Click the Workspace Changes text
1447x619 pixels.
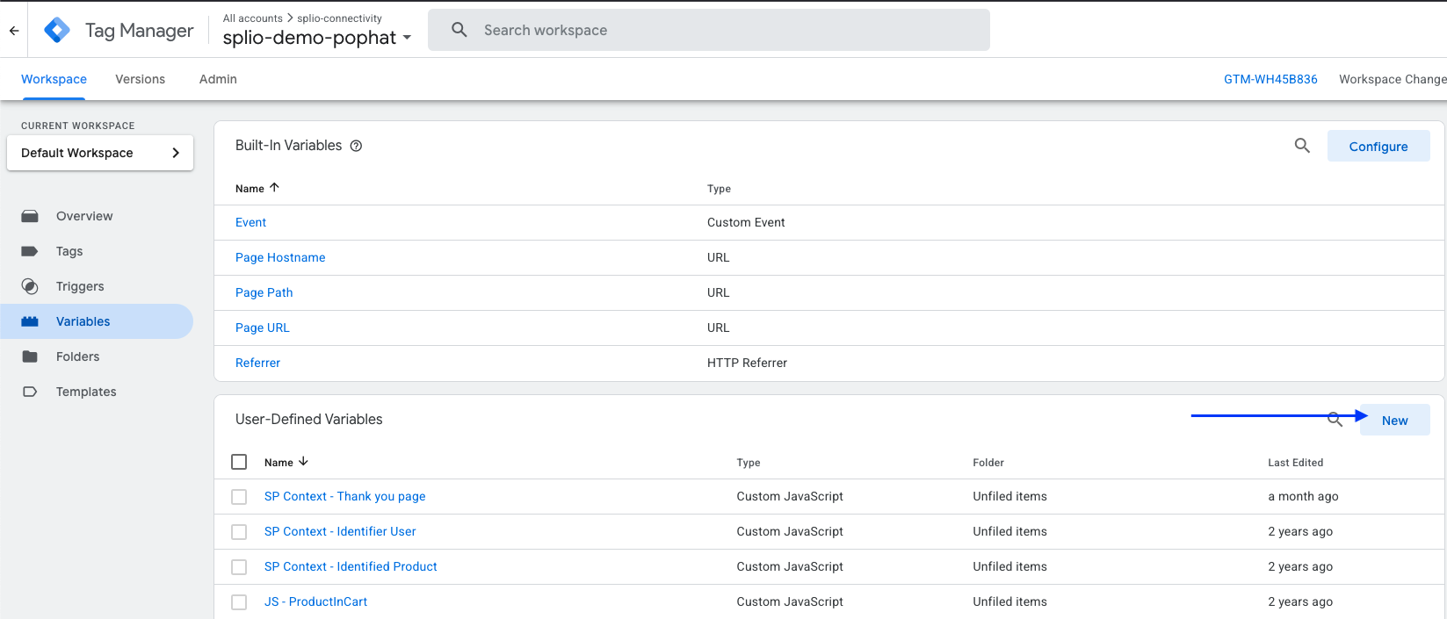pyautogui.click(x=1393, y=79)
